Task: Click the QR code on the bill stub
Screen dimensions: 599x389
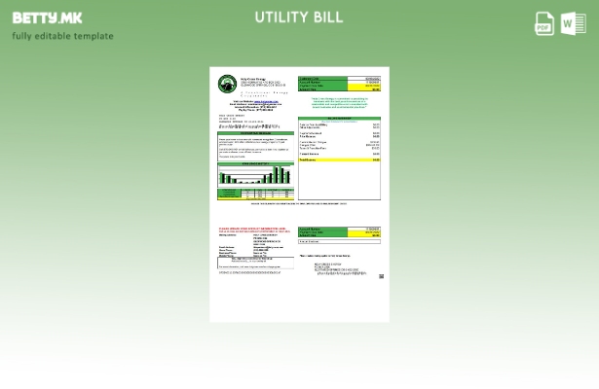Action: (381, 276)
